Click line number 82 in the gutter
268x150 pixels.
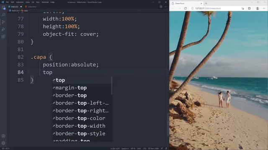[21, 57]
